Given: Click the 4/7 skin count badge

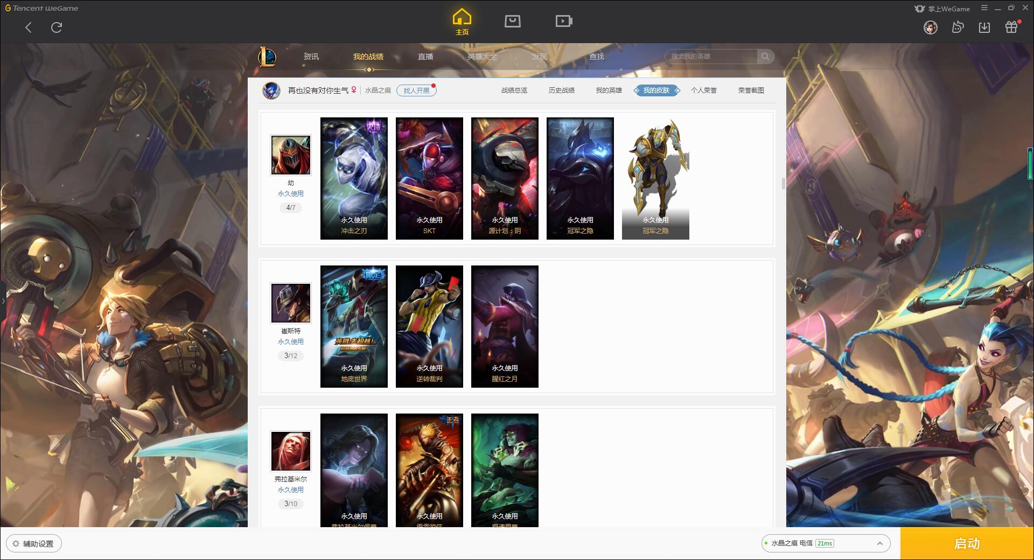Looking at the screenshot, I should (291, 207).
